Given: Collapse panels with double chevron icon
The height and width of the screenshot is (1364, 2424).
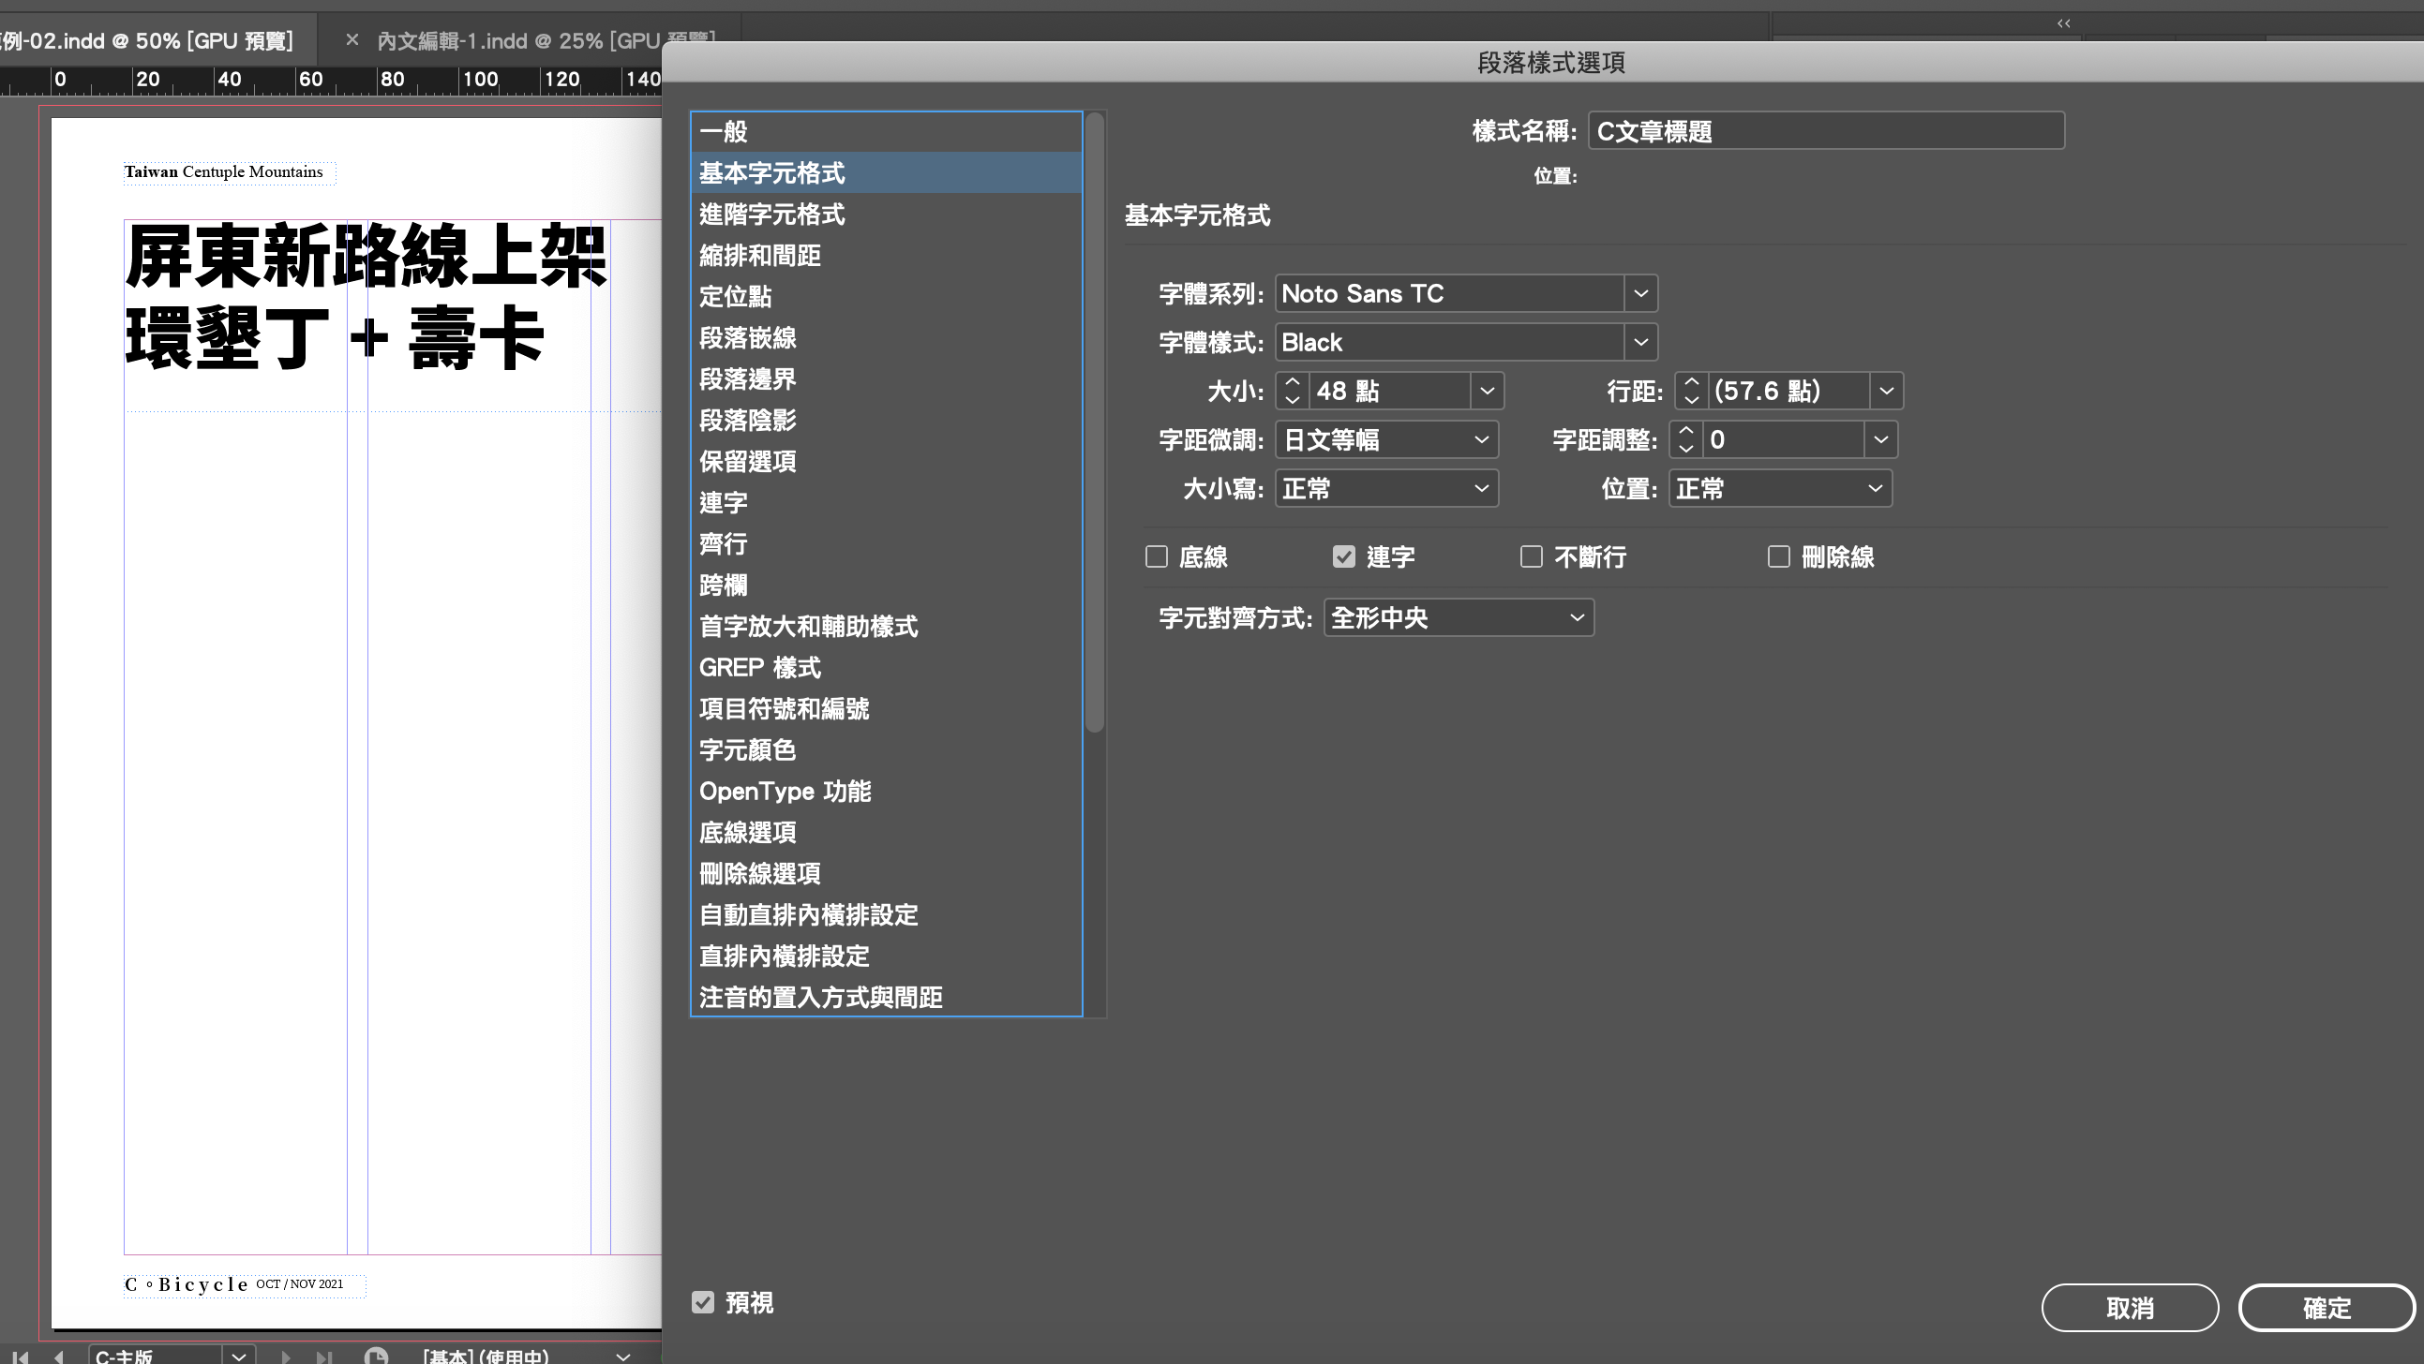Looking at the screenshot, I should [2063, 22].
